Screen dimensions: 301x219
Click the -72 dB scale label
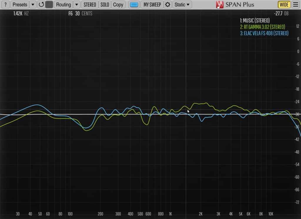click(x=297, y=202)
